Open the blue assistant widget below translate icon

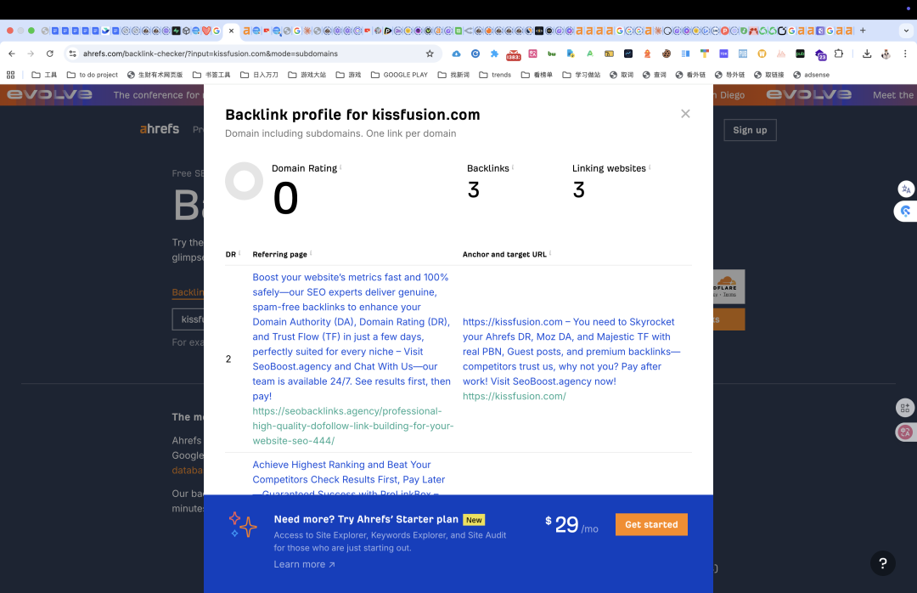[x=905, y=212]
